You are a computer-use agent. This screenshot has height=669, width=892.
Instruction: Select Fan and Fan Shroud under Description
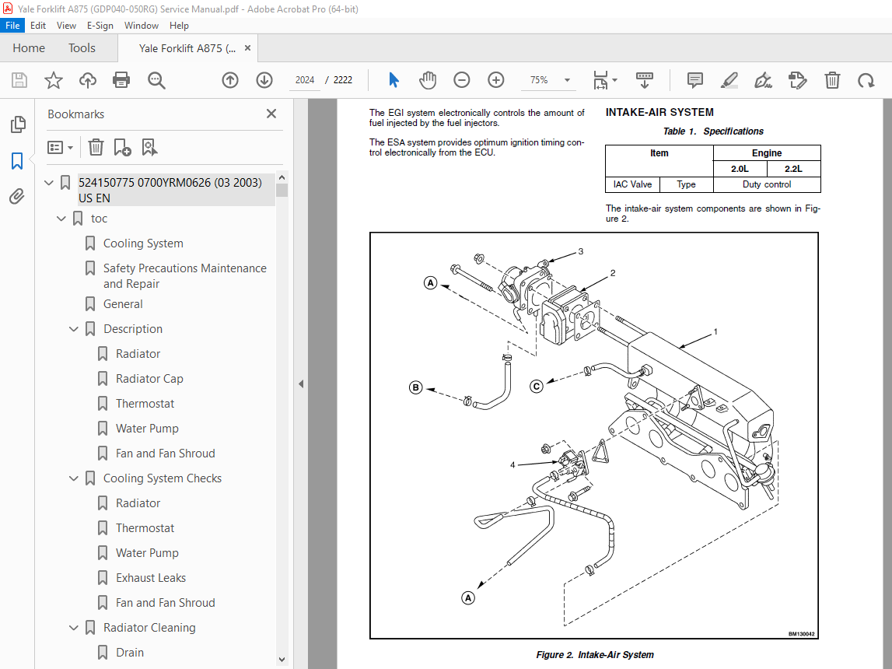click(x=166, y=454)
